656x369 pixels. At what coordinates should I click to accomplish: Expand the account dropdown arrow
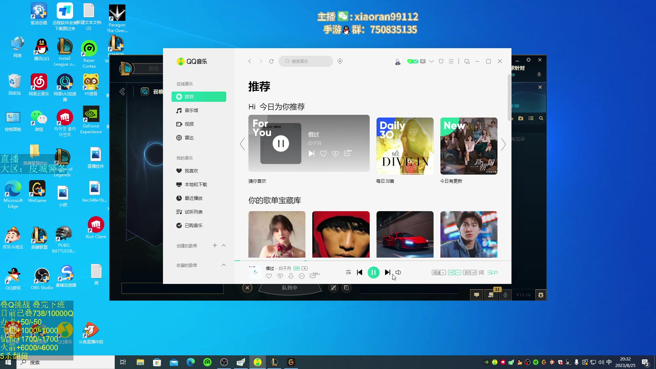(x=432, y=61)
